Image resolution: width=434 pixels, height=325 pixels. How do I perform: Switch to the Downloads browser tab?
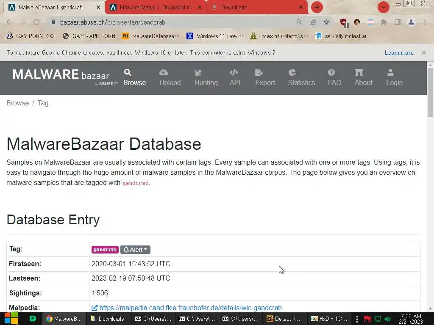click(256, 8)
